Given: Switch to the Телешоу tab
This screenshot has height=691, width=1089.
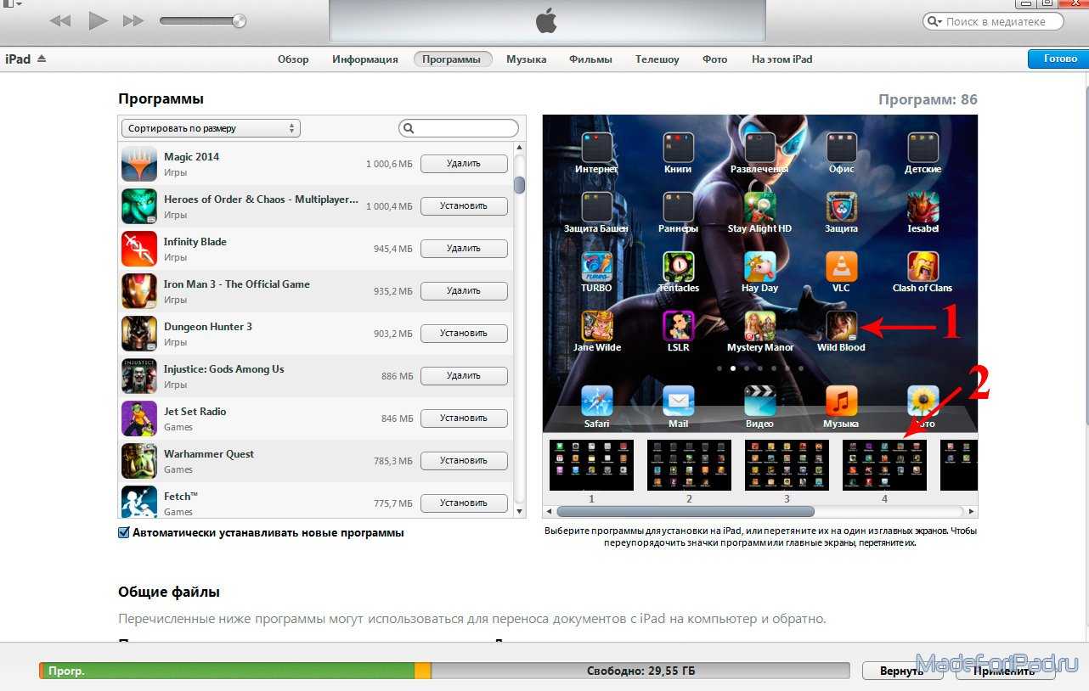Looking at the screenshot, I should pyautogui.click(x=657, y=59).
